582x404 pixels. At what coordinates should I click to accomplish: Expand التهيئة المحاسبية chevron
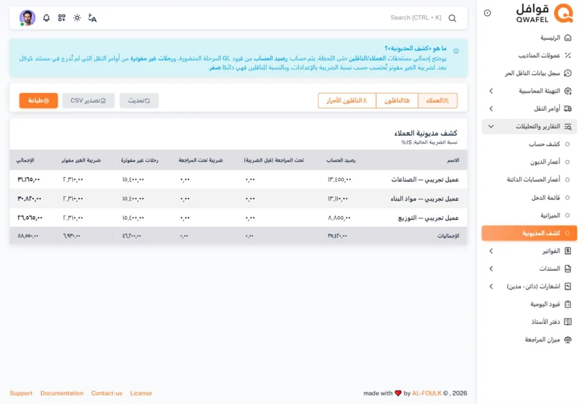pos(491,91)
